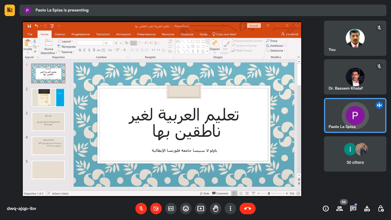Select slide 2 thumbnail in the panel

pyautogui.click(x=48, y=97)
